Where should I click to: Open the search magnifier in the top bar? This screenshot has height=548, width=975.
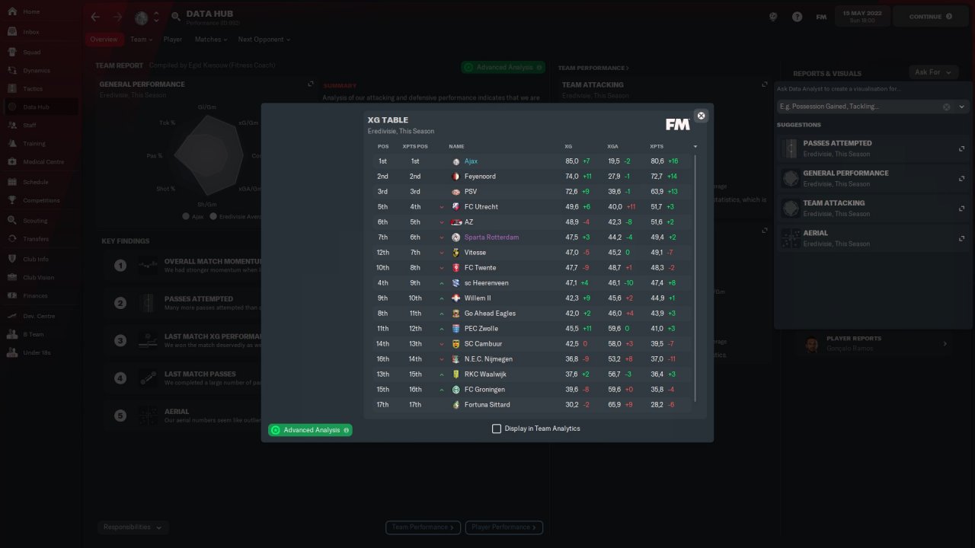pyautogui.click(x=176, y=17)
